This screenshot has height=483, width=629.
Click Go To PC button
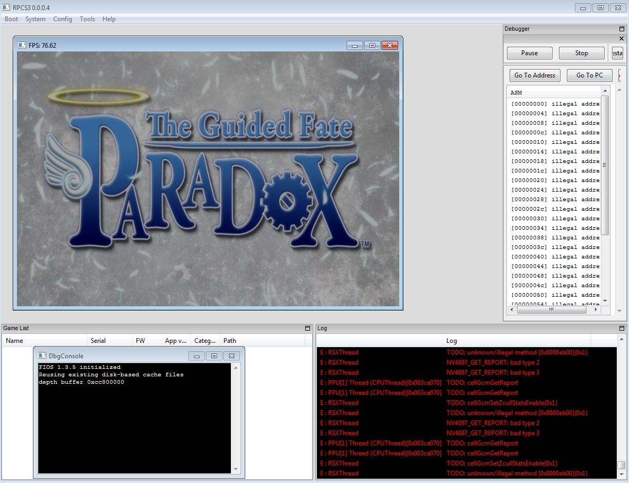590,75
